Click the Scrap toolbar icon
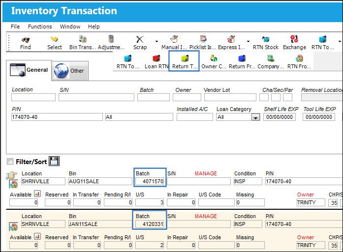This screenshot has height=252, width=343. click(x=140, y=39)
